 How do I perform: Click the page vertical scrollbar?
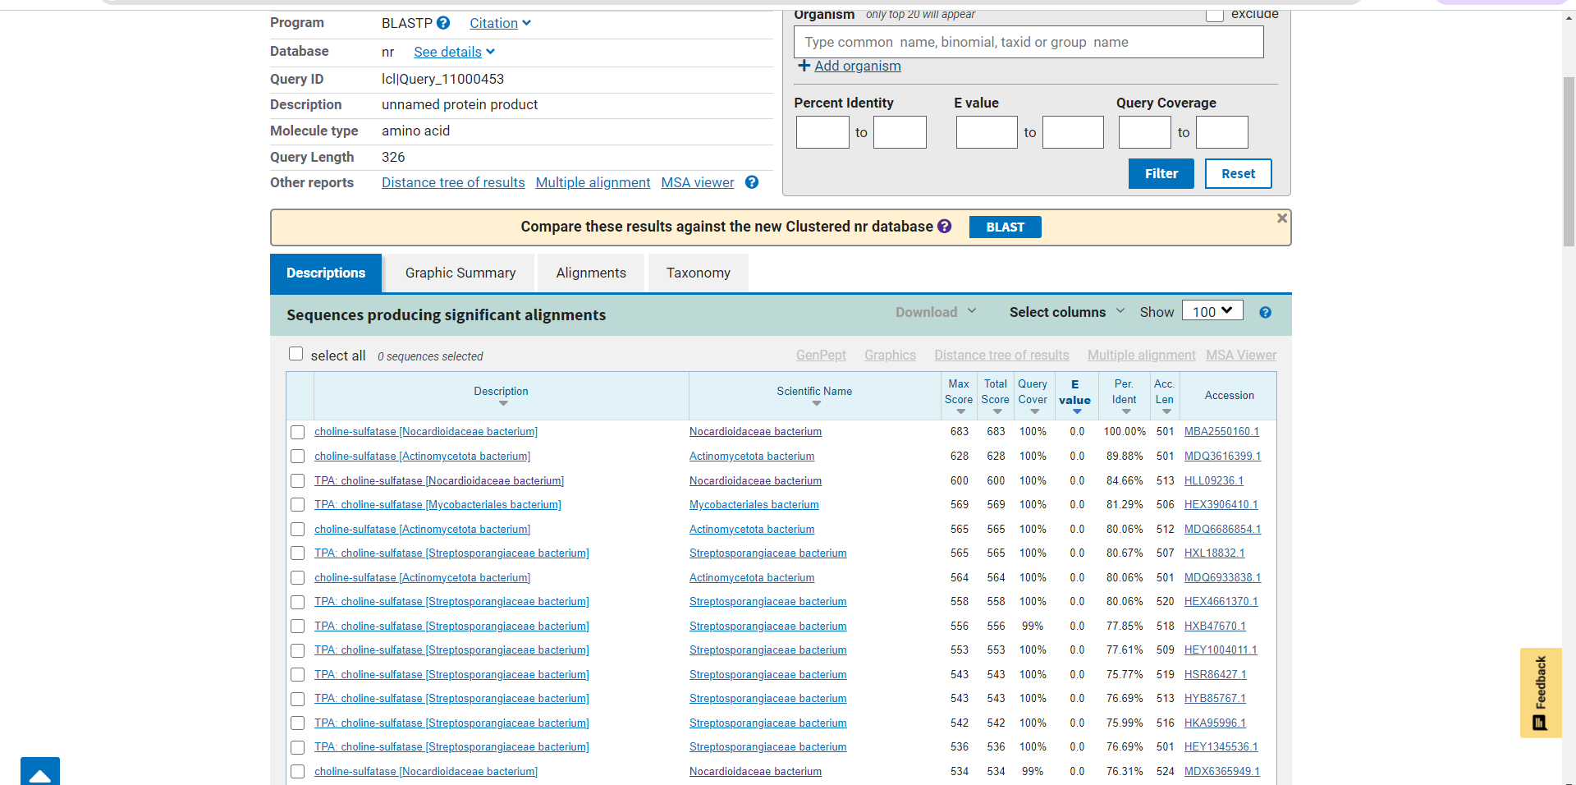click(x=1569, y=161)
